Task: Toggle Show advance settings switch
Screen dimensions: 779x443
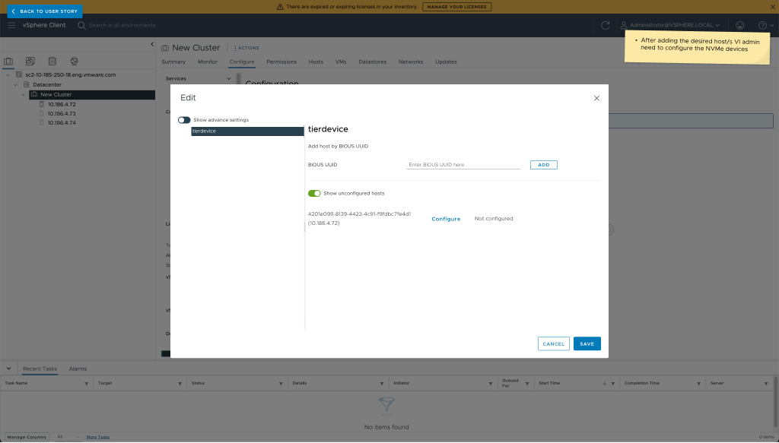Action: (x=183, y=119)
